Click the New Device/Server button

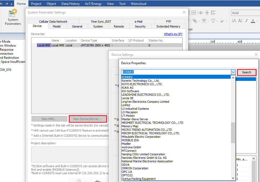pyautogui.click(x=87, y=119)
